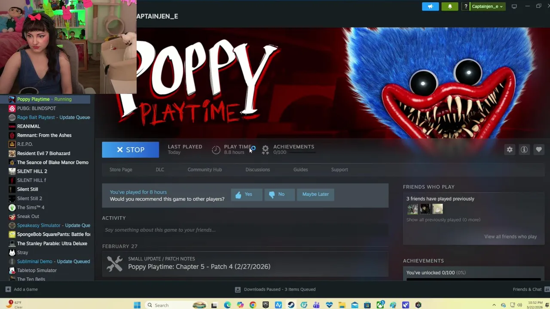550x309 pixels.
Task: Open the Windows Start menu
Action: tap(137, 305)
